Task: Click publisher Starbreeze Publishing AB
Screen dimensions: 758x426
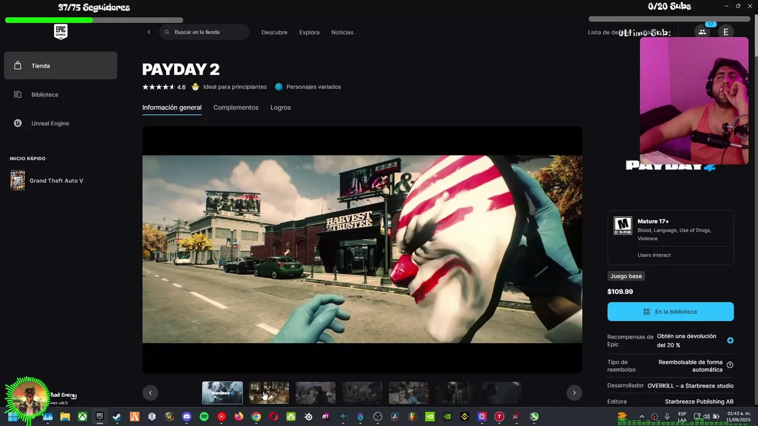Action: 699,402
